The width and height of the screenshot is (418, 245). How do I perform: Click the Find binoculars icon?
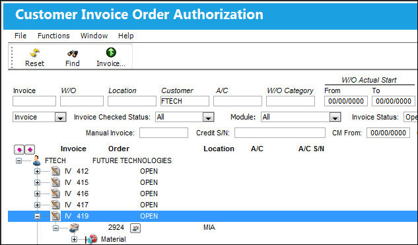[x=73, y=53]
